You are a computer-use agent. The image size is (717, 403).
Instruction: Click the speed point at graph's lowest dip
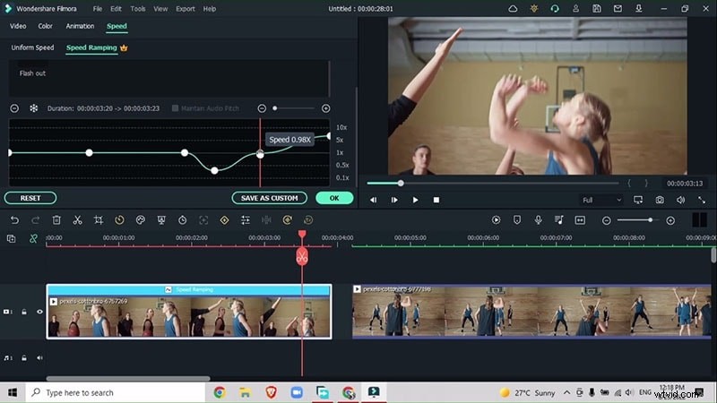coord(214,170)
